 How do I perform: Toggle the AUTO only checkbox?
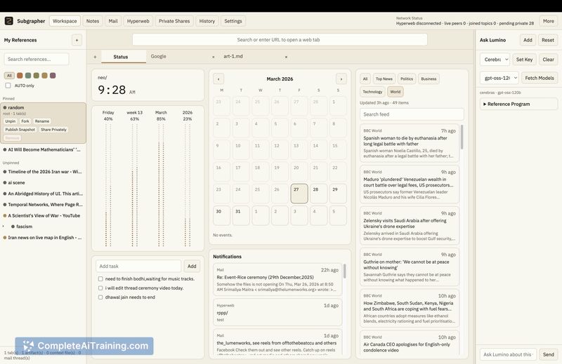[x=8, y=86]
